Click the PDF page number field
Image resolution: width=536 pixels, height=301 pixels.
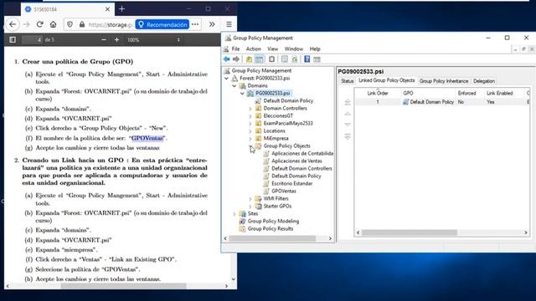(33, 40)
